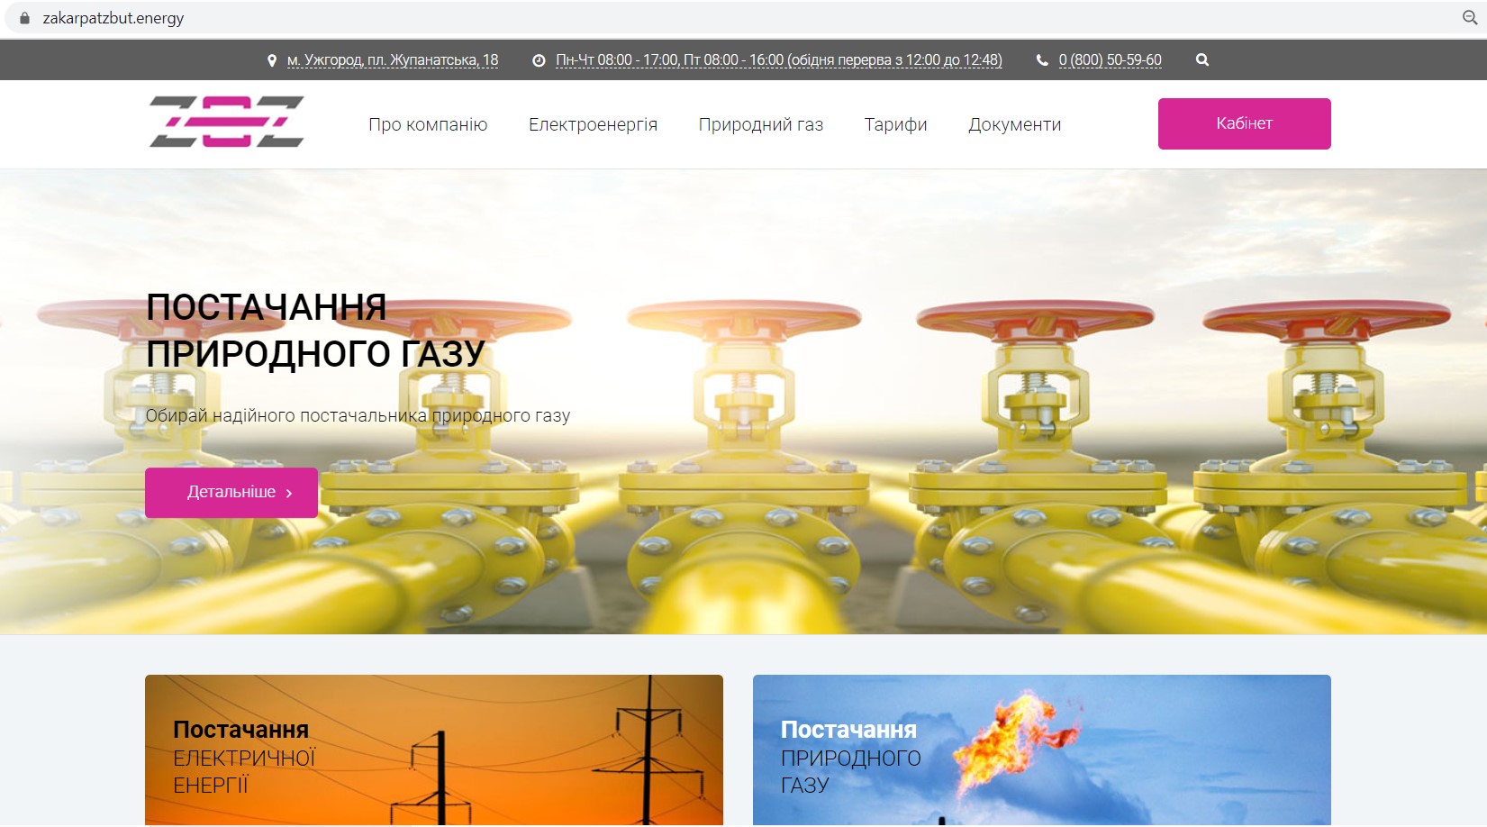Call the 0 (800) 50-59-60 phone link
This screenshot has width=1487, height=827.
1110,60
